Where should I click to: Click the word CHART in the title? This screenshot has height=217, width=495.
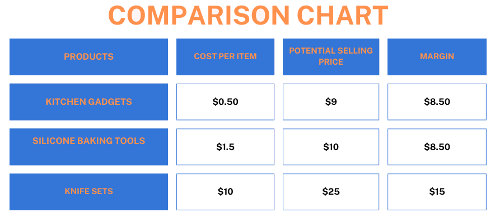tap(343, 16)
